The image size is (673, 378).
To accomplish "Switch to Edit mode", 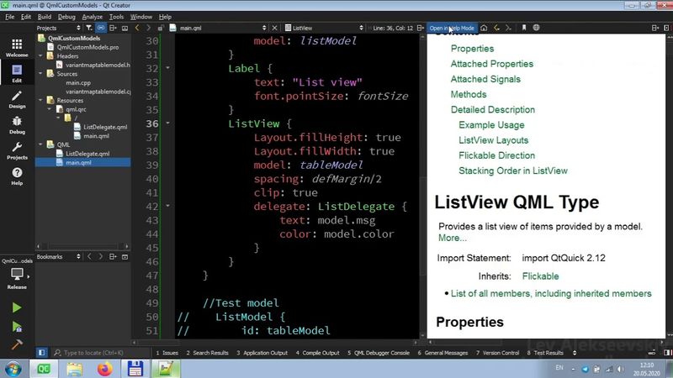I will pos(17,73).
